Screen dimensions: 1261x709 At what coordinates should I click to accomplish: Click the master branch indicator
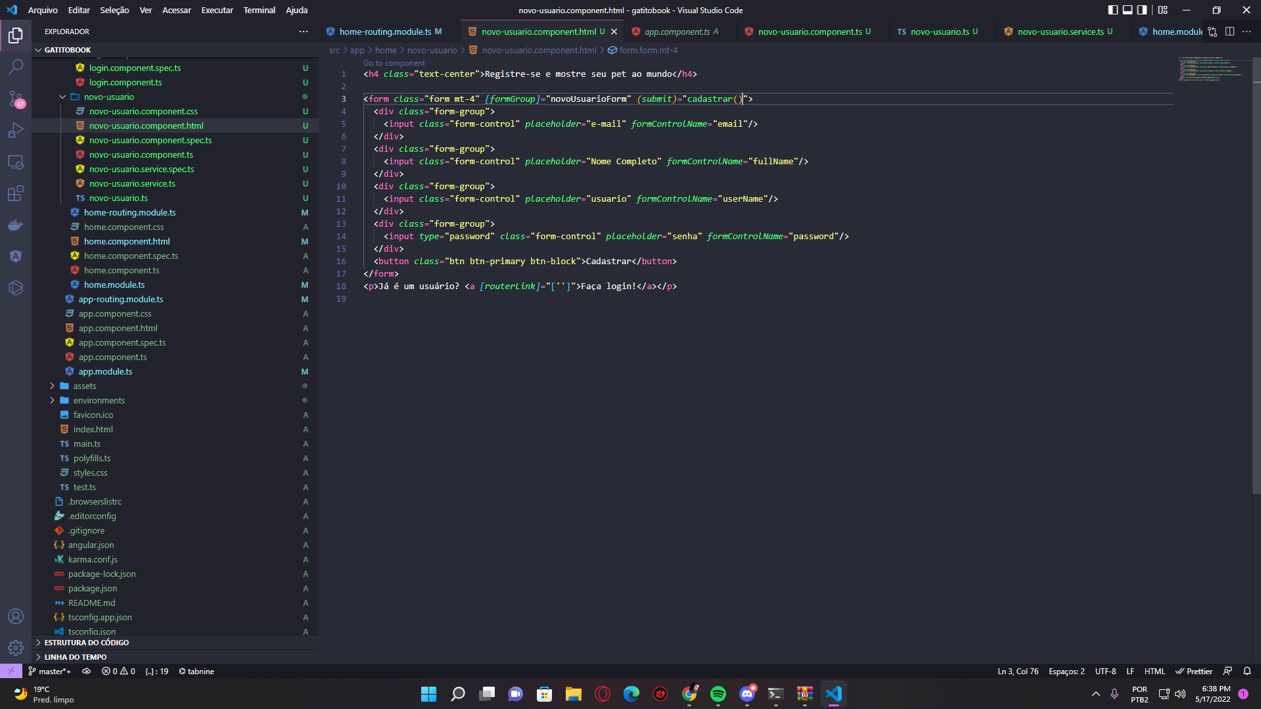point(50,671)
